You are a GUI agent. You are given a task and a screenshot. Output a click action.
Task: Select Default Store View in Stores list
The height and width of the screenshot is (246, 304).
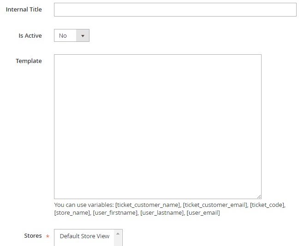click(84, 236)
